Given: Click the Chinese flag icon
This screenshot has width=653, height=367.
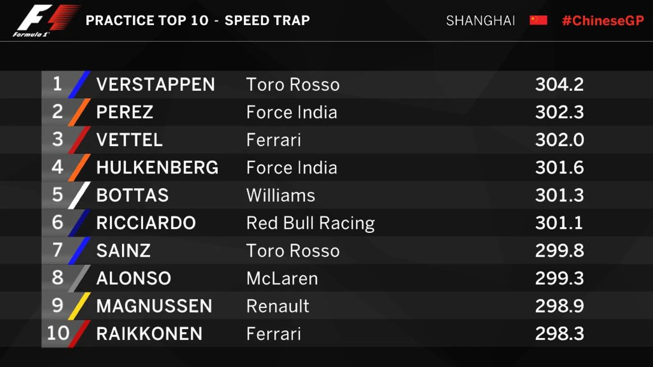Looking at the screenshot, I should point(538,21).
